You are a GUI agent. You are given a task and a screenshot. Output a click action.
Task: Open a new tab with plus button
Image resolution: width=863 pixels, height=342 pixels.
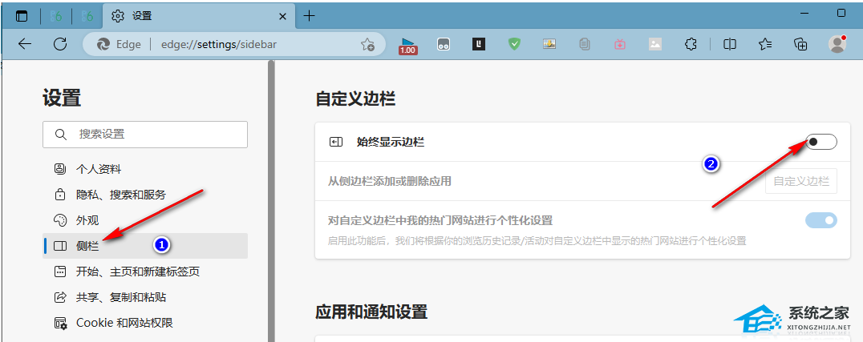click(x=310, y=16)
